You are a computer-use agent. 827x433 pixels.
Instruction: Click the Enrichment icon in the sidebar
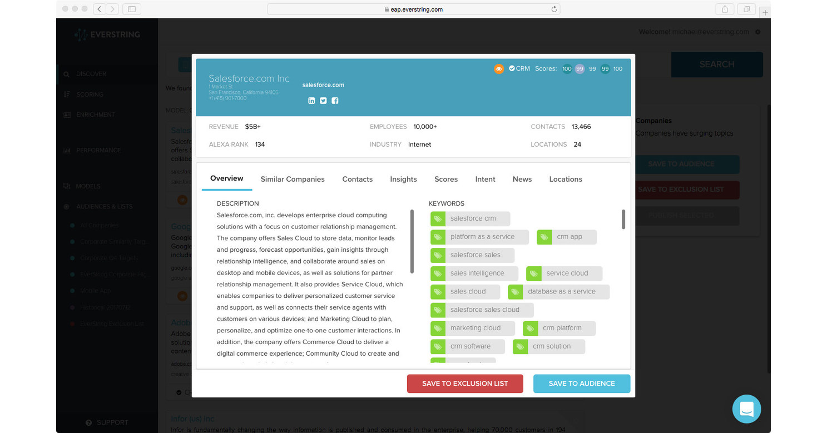click(66, 115)
